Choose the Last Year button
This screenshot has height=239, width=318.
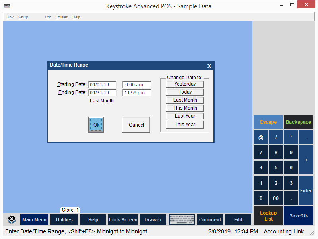[185, 116]
